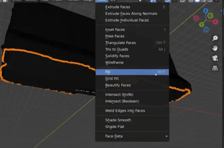The image size is (224, 148).
Task: Click the green Y axis gizmo
Action: [201, 24]
